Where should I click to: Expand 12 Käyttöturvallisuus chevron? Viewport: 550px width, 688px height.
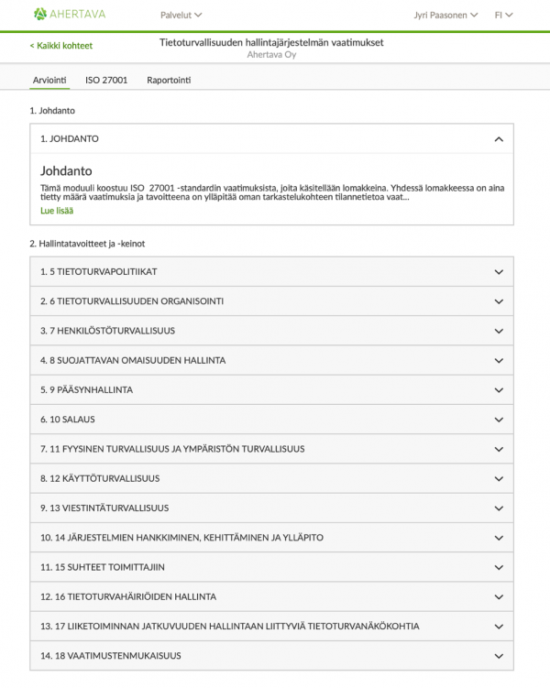click(499, 478)
